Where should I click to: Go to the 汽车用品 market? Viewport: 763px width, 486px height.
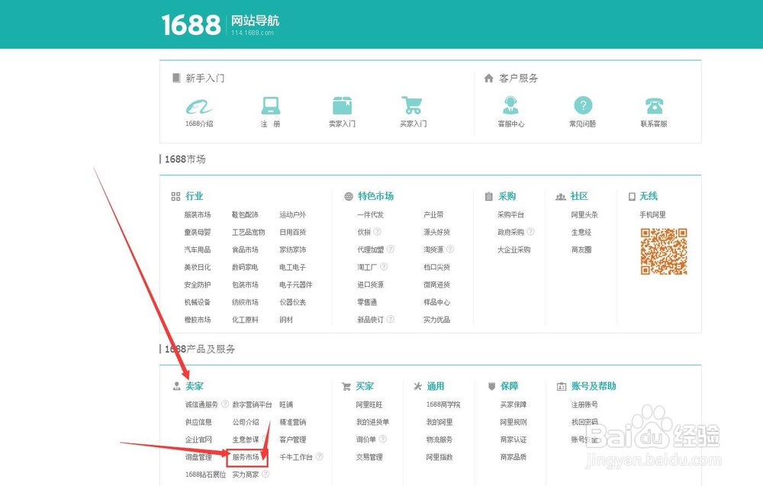198,249
